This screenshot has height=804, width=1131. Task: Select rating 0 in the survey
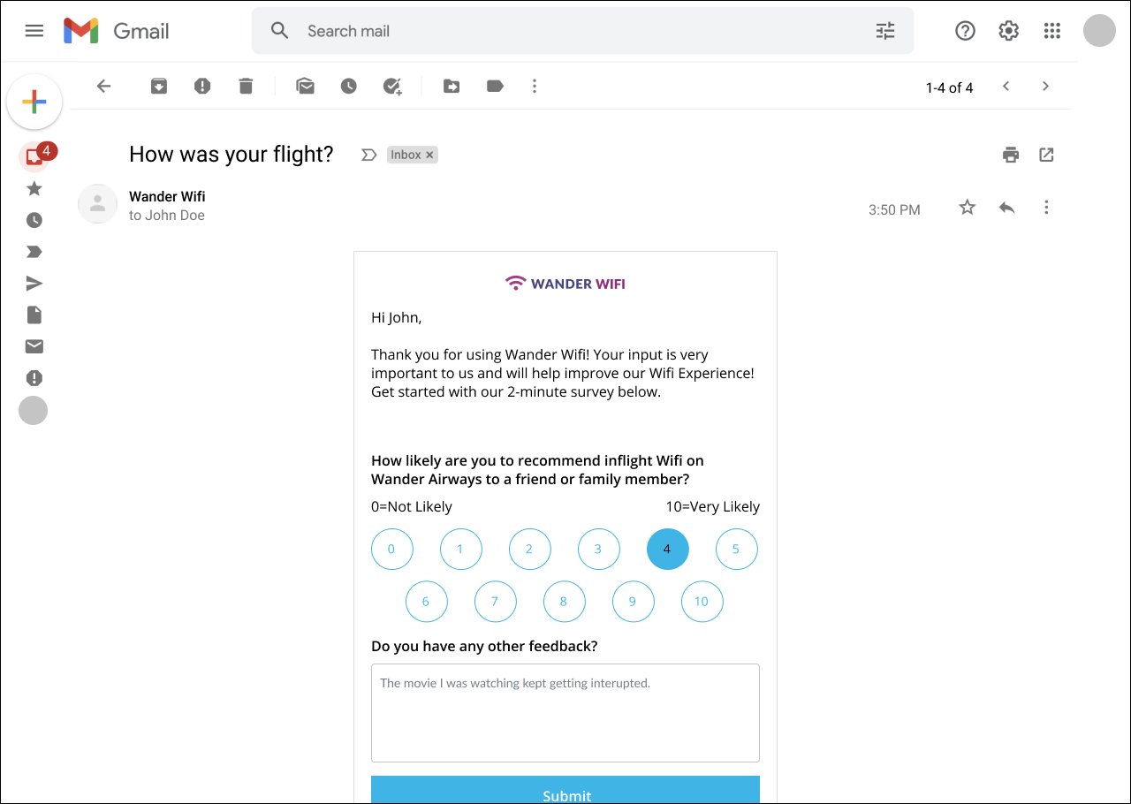pyautogui.click(x=391, y=550)
